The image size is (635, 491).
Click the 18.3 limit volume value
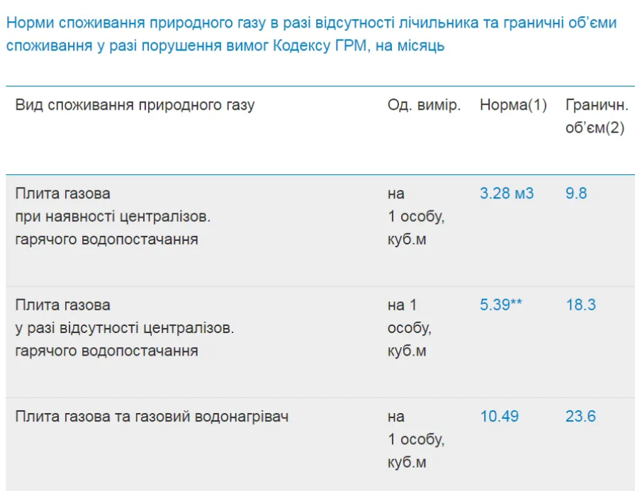(580, 305)
